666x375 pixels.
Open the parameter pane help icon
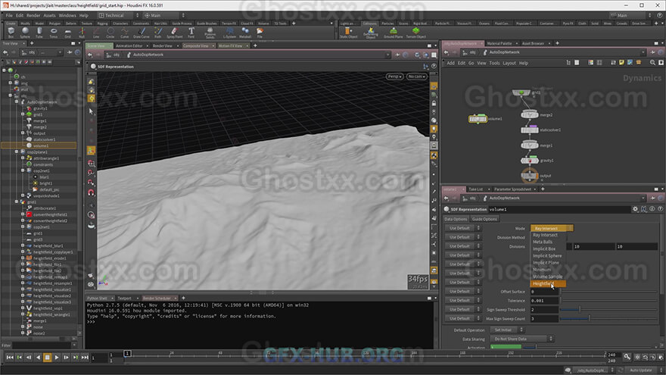click(661, 209)
